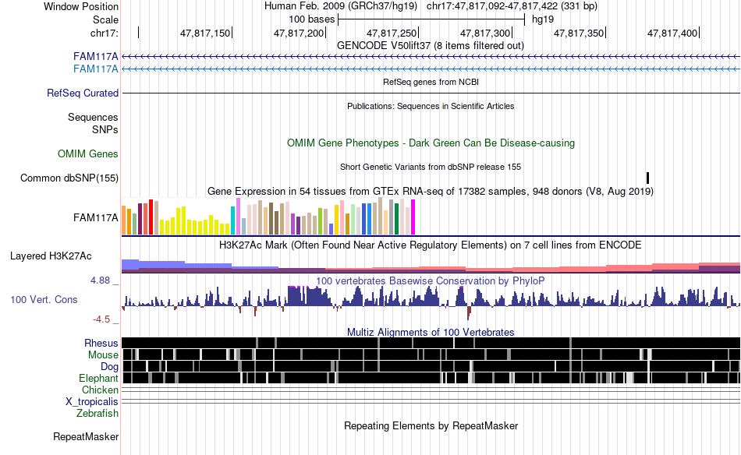
Task: Click the cyan bar in GTEx chart
Action: 232,220
